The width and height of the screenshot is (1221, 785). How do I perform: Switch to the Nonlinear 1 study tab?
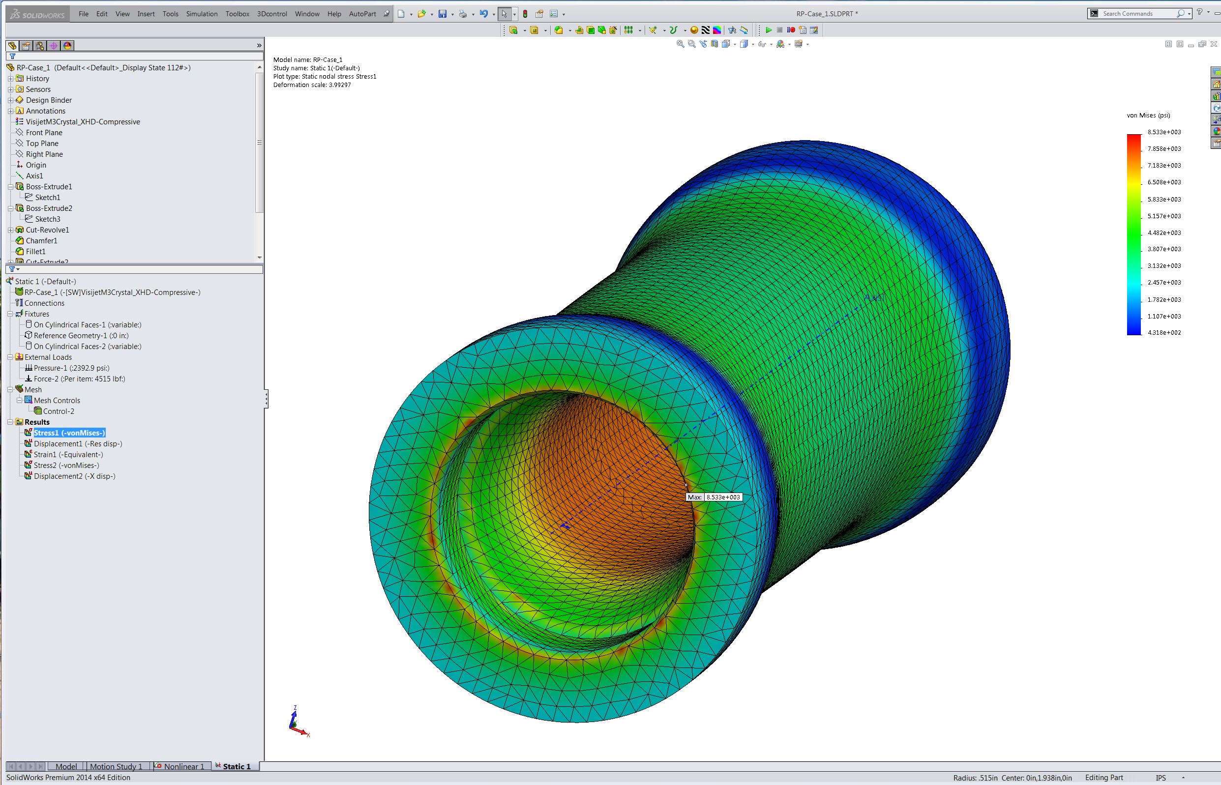181,766
